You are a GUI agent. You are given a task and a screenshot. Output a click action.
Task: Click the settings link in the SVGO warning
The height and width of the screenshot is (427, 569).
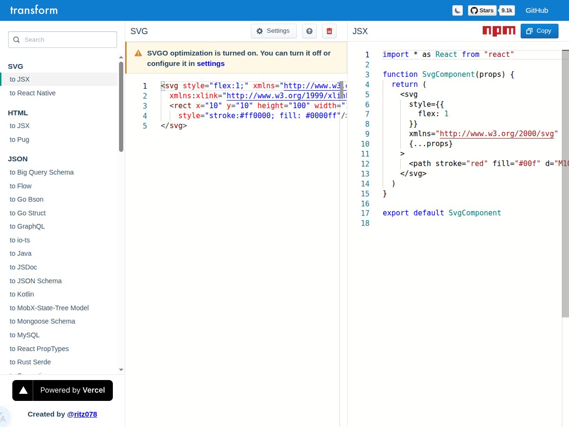coord(211,64)
